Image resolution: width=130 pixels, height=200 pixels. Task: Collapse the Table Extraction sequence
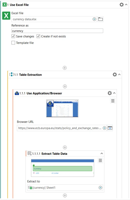click(x=119, y=74)
